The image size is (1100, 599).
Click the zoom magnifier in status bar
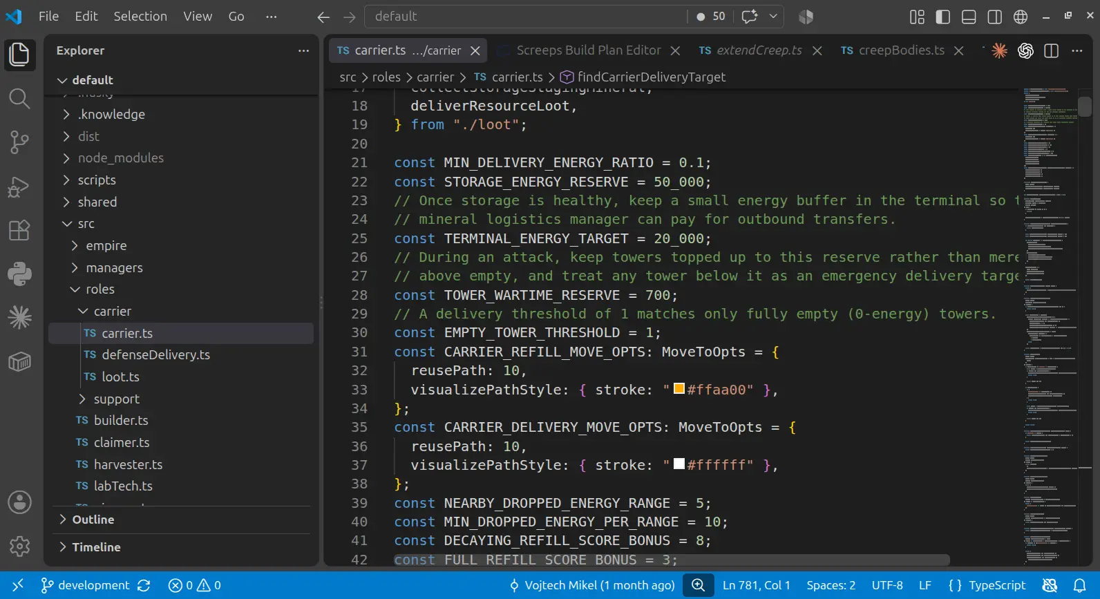pyautogui.click(x=699, y=585)
